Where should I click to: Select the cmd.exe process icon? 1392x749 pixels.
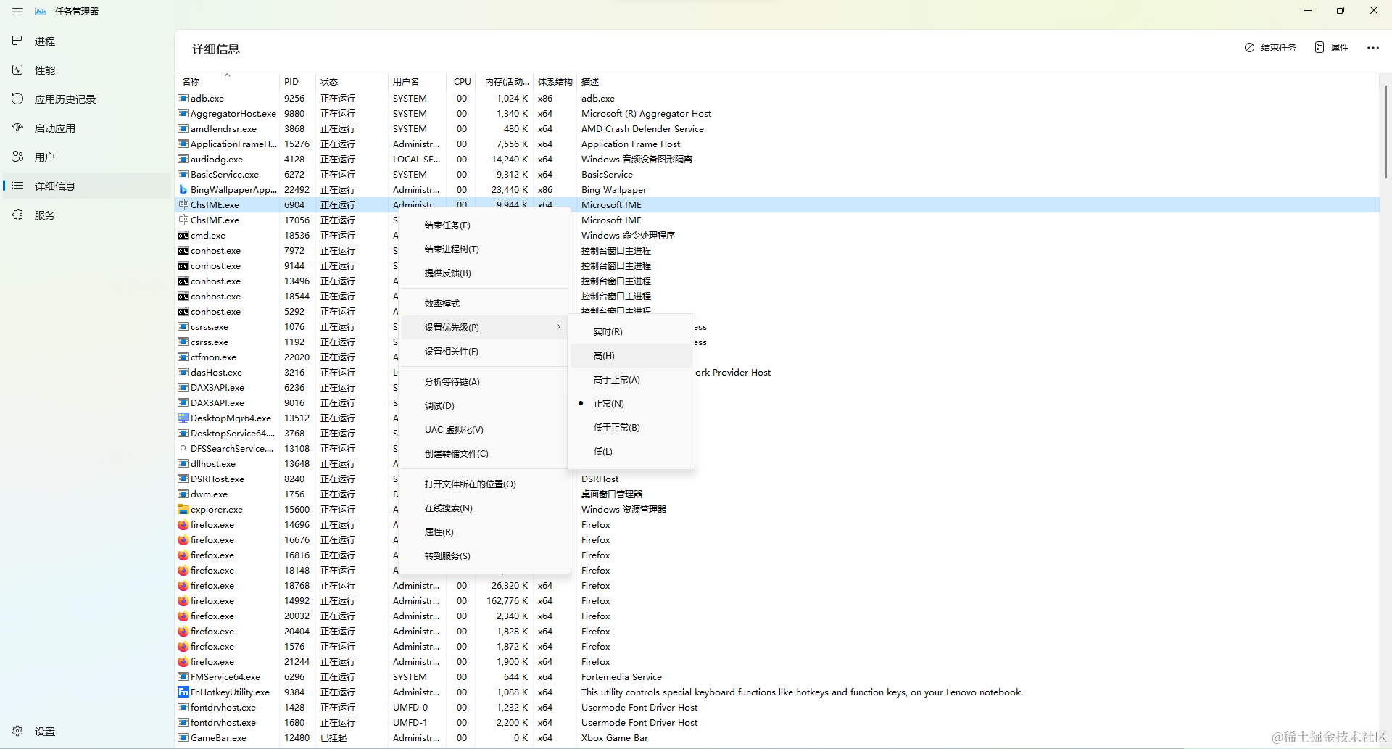[x=183, y=236]
